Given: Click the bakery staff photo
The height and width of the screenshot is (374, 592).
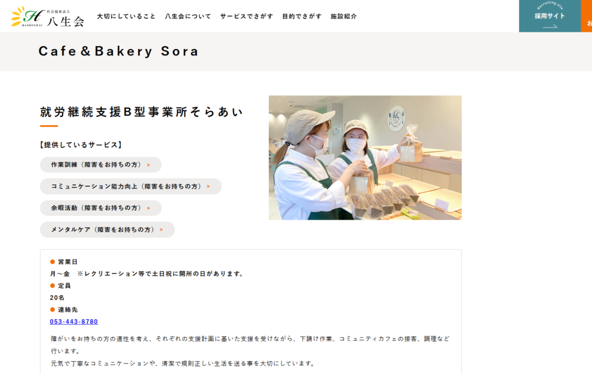Looking at the screenshot, I should click(x=365, y=158).
